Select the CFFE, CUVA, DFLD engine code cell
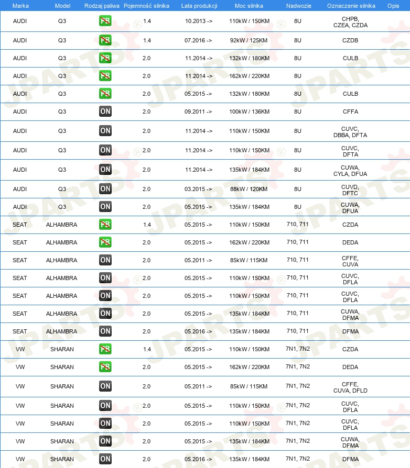410x468 pixels. point(350,387)
